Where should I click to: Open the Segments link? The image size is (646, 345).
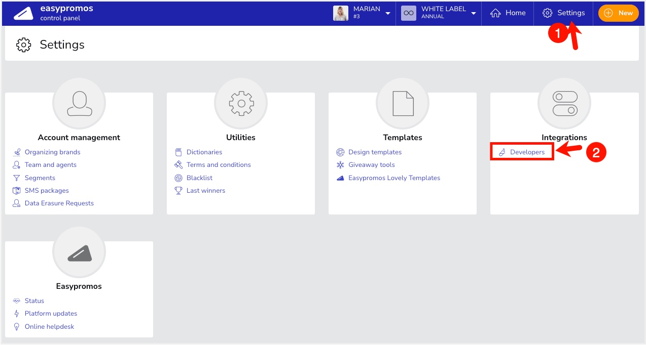pos(40,178)
